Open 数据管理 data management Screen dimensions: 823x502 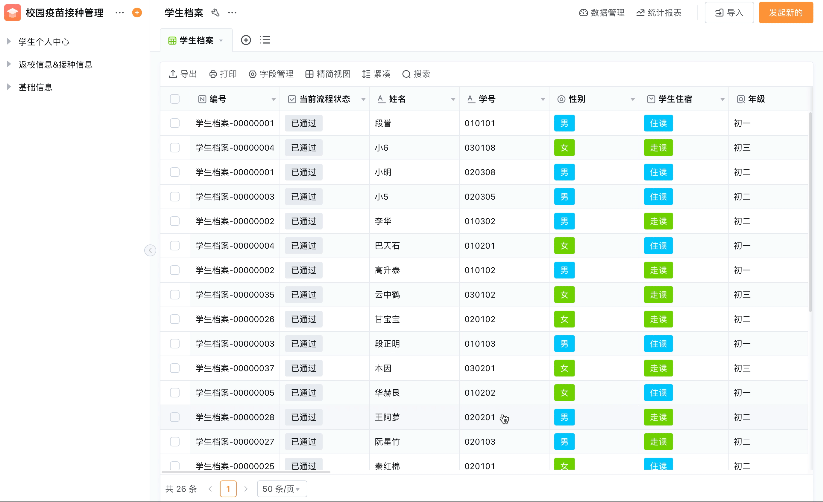pos(602,13)
